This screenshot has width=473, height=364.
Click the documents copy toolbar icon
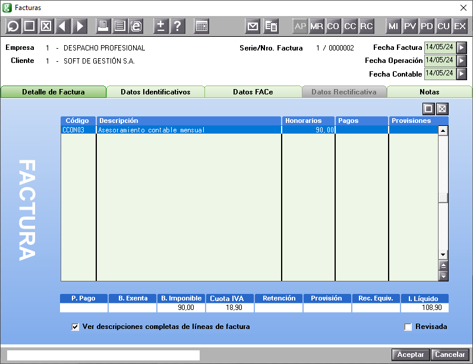click(x=271, y=26)
